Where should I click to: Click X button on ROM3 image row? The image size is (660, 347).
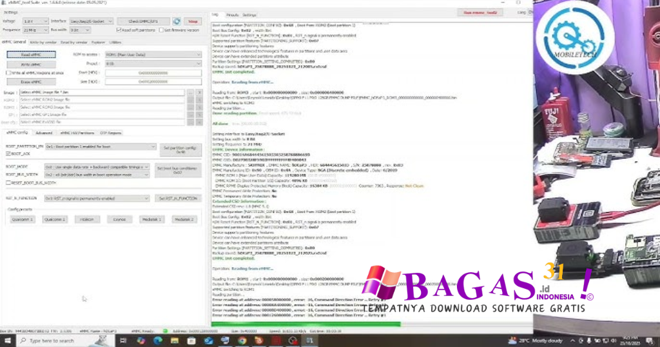coord(199,107)
